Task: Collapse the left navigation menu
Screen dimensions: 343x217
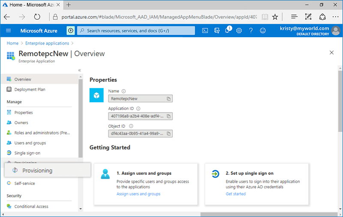Action: tap(79, 70)
